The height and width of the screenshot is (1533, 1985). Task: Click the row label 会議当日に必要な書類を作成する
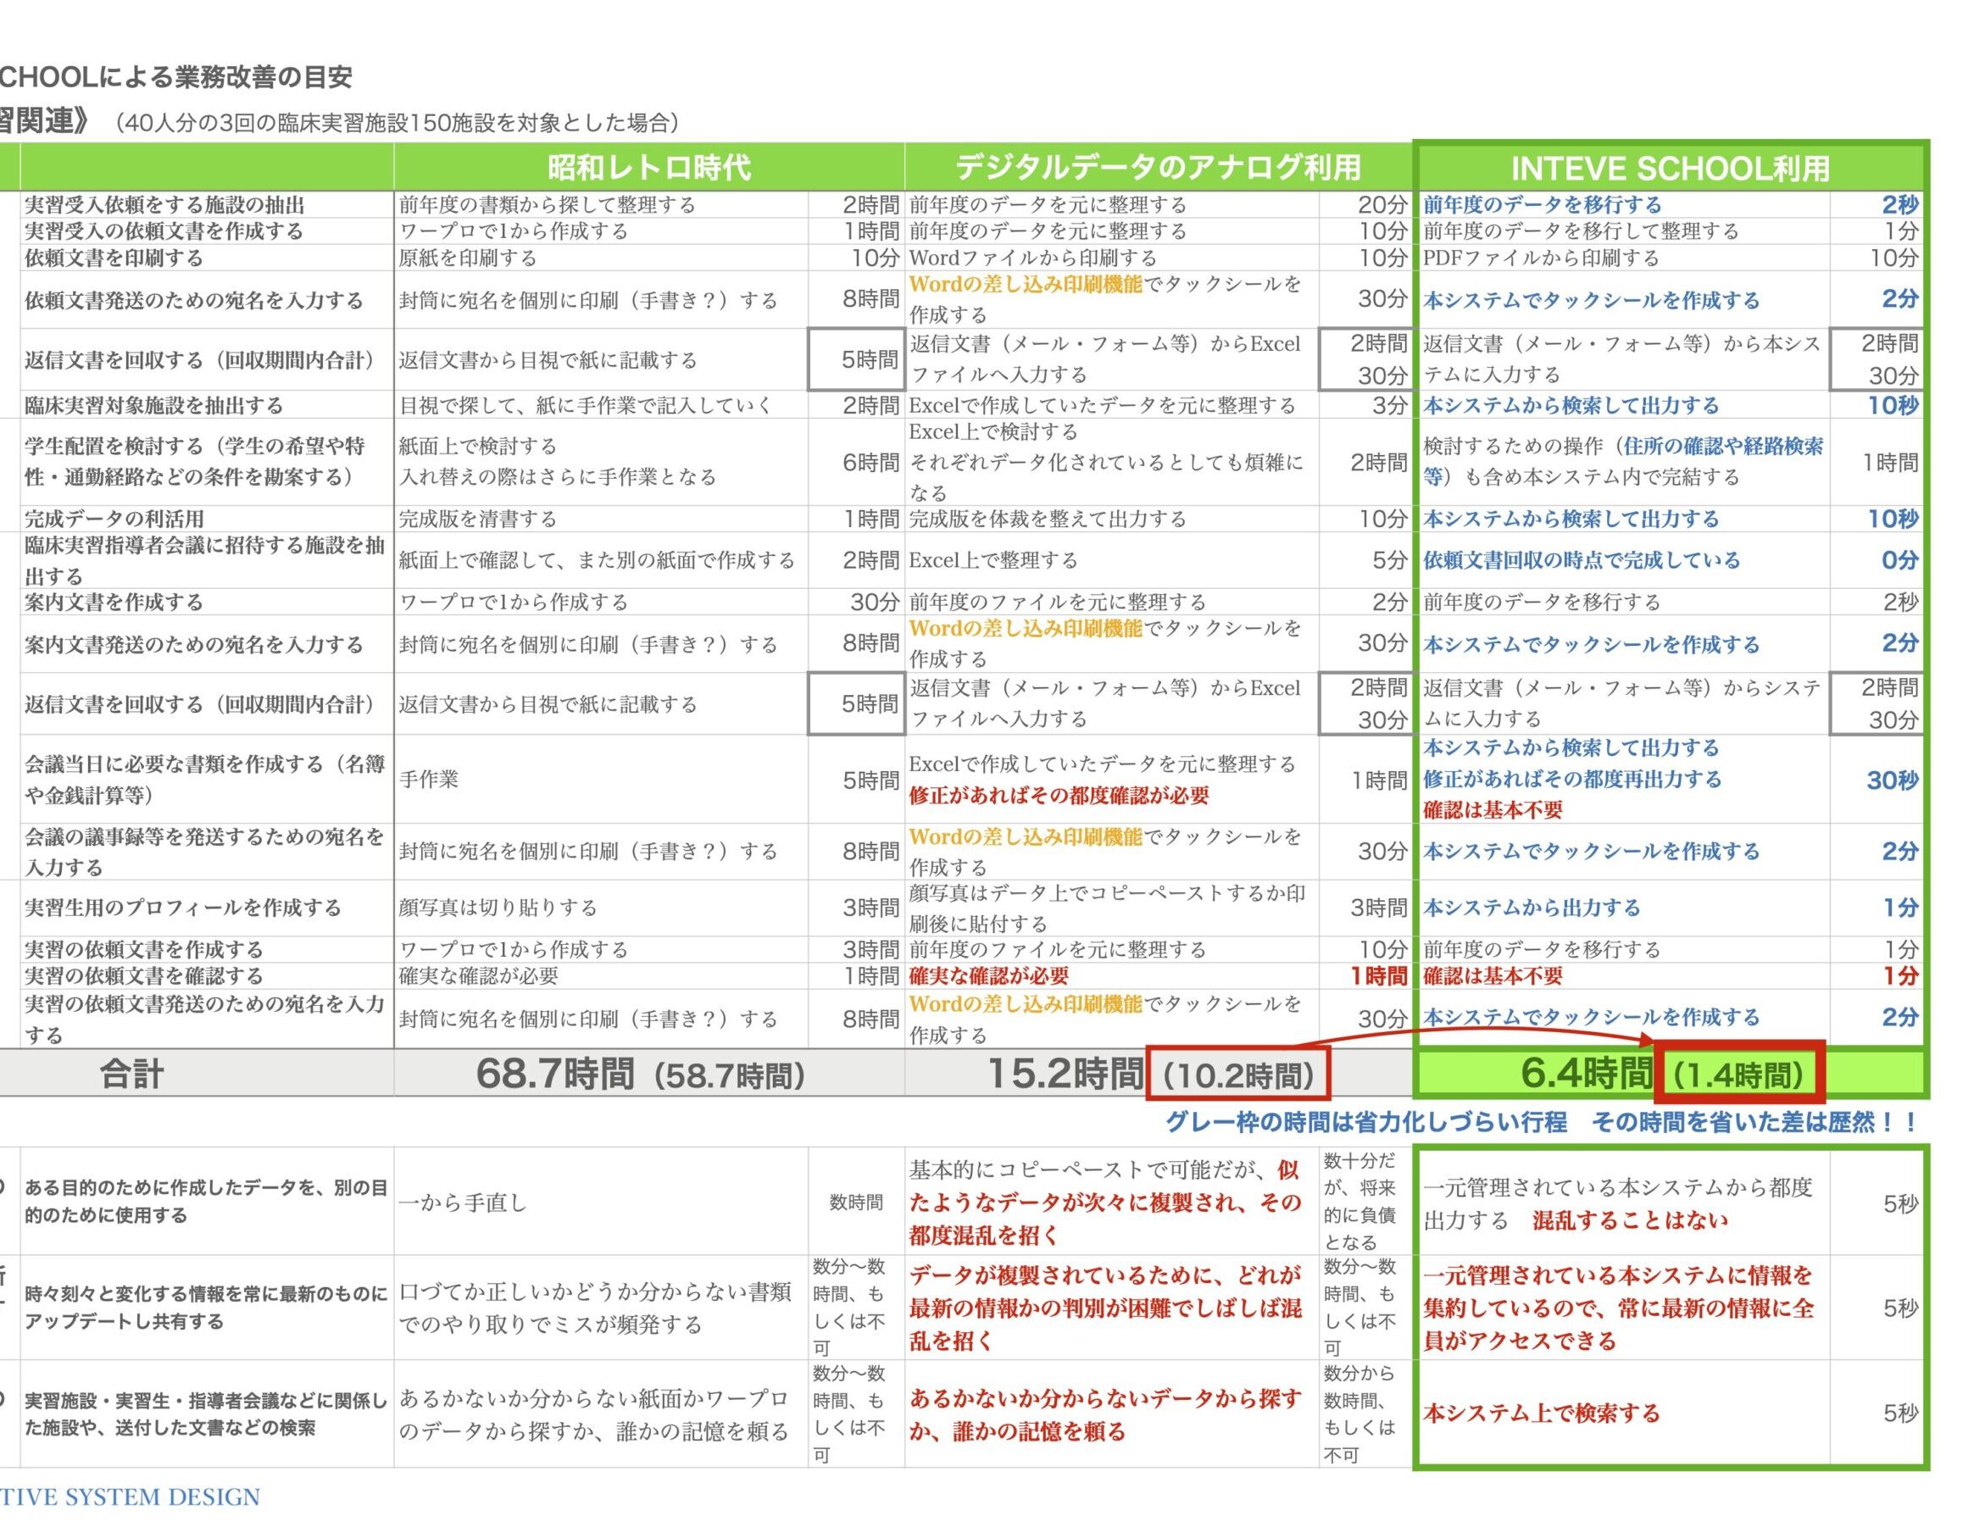point(204,780)
